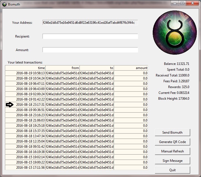The image size is (201, 177).
Task: Focus the Amount input field
Action: click(90, 50)
